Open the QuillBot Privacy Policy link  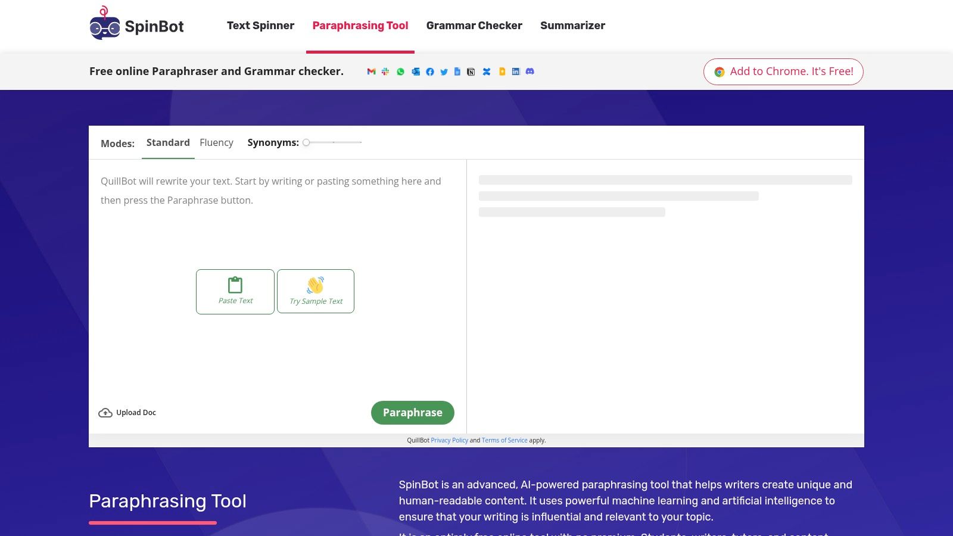[450, 441]
